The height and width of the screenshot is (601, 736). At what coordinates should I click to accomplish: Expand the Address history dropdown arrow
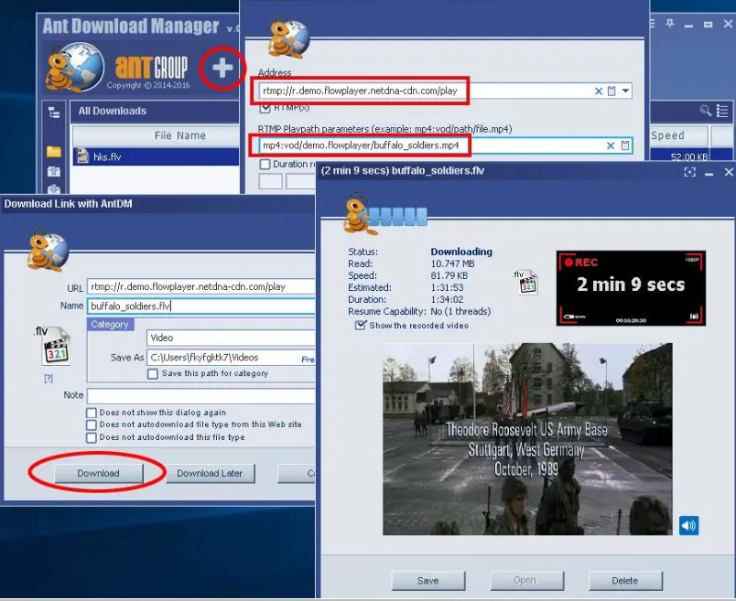(x=626, y=91)
